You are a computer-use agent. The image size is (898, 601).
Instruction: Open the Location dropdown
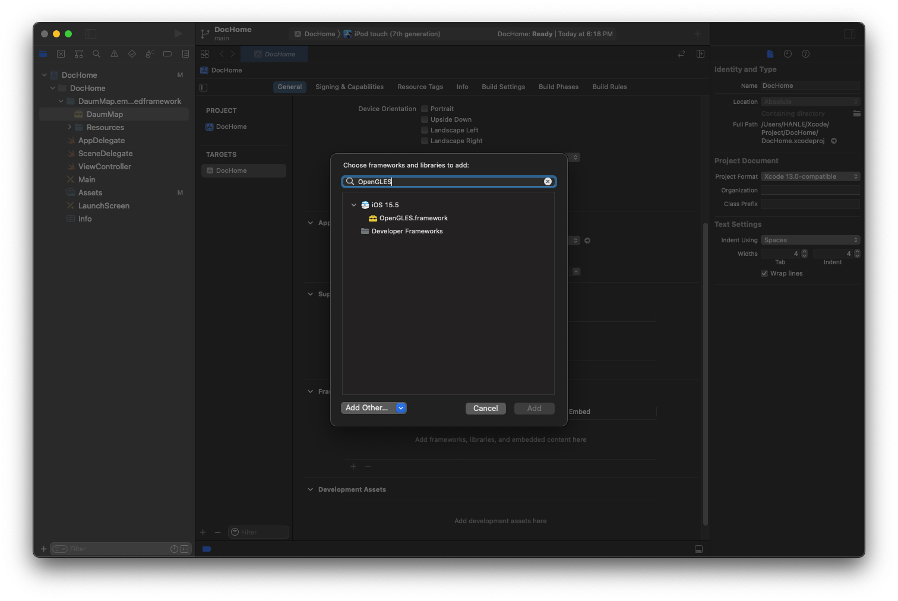810,102
